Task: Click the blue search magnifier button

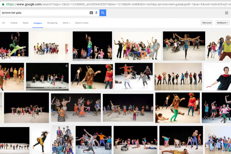Action: tap(103, 13)
